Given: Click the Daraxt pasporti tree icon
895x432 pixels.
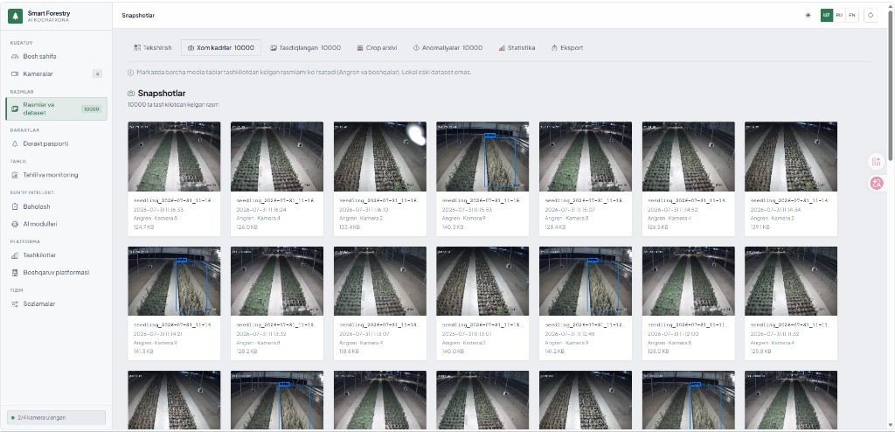Looking at the screenshot, I should [x=16, y=143].
